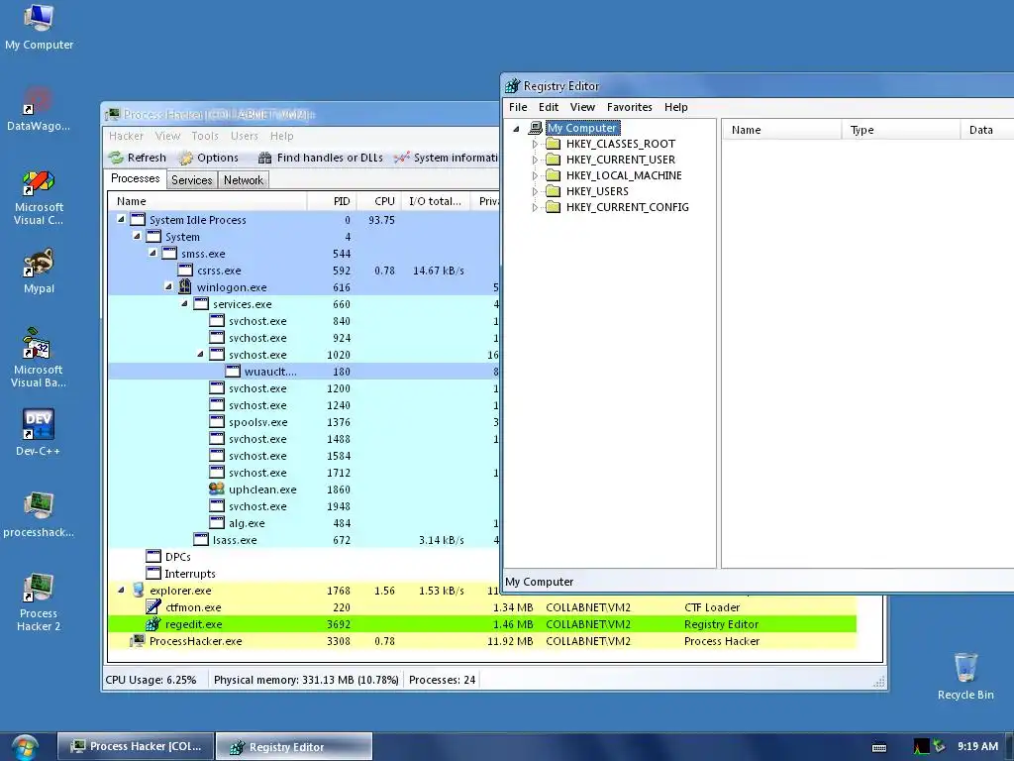Viewport: 1014px width, 761px height.
Task: Select the lsass.exe process row
Action: pyautogui.click(x=304, y=540)
